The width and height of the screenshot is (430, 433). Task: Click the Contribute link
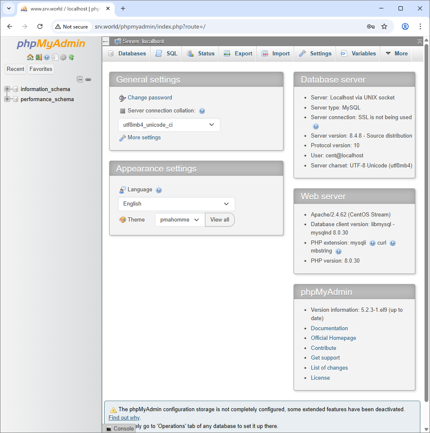[323, 348]
